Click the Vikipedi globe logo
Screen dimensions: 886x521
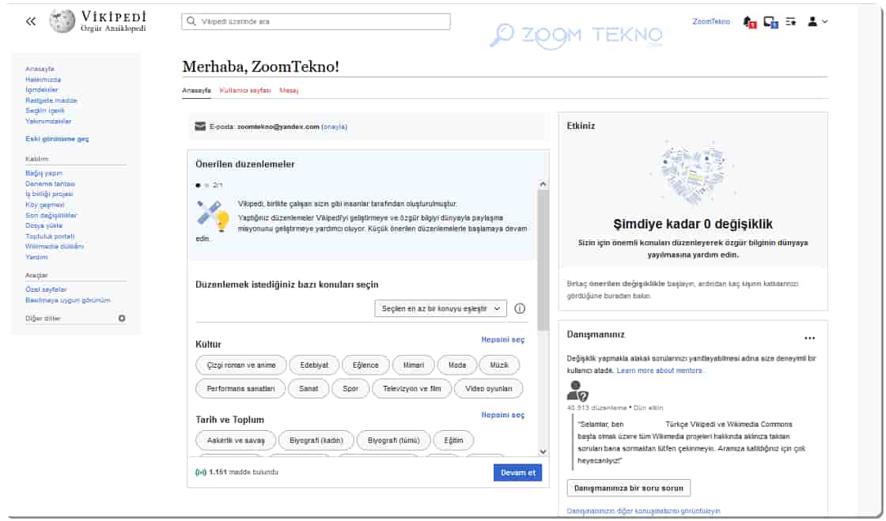(x=62, y=21)
